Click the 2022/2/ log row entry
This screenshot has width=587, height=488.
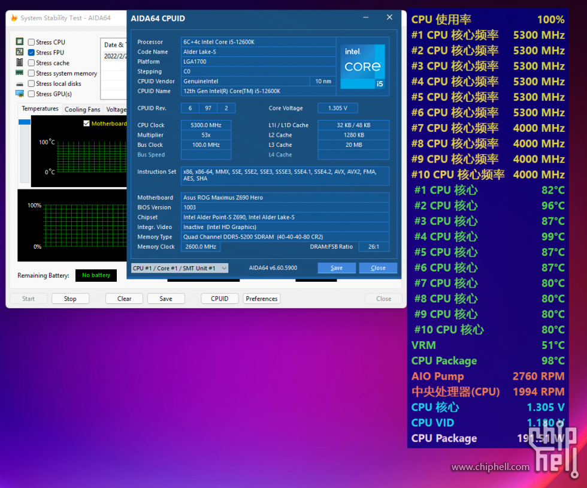114,56
